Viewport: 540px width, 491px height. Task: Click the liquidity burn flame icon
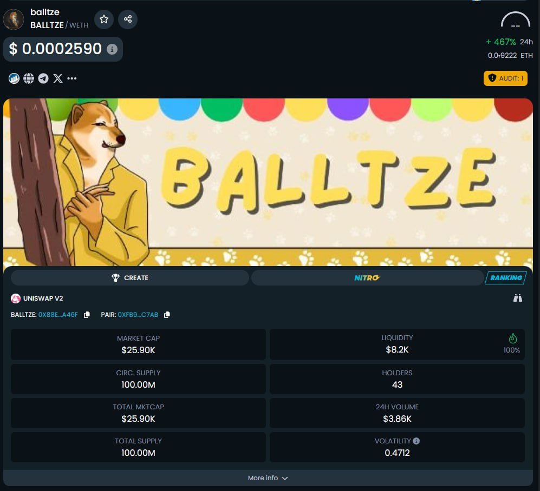[513, 339]
